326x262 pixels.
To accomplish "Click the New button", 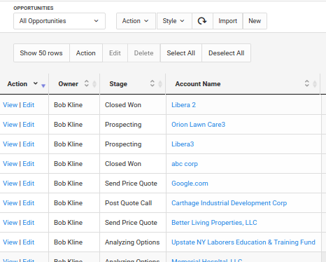I will click(255, 21).
